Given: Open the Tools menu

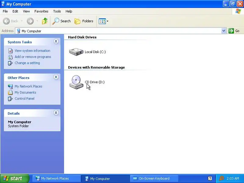Looking at the screenshot, I should pyautogui.click(x=57, y=11).
